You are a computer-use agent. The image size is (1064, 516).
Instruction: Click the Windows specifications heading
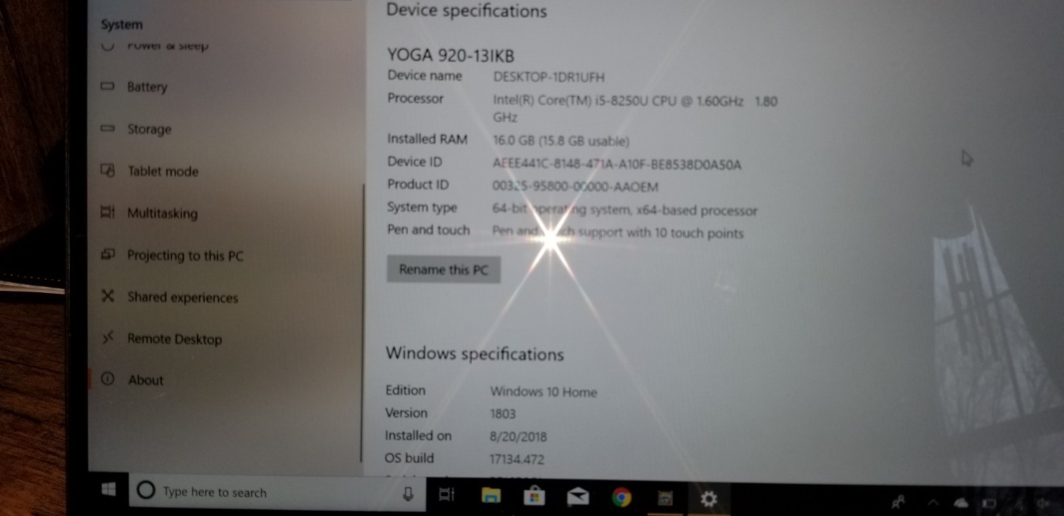click(x=475, y=354)
